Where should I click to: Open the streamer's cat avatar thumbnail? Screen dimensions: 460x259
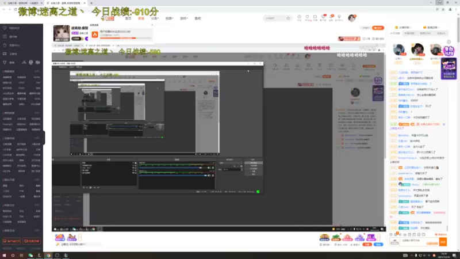pyautogui.click(x=62, y=33)
